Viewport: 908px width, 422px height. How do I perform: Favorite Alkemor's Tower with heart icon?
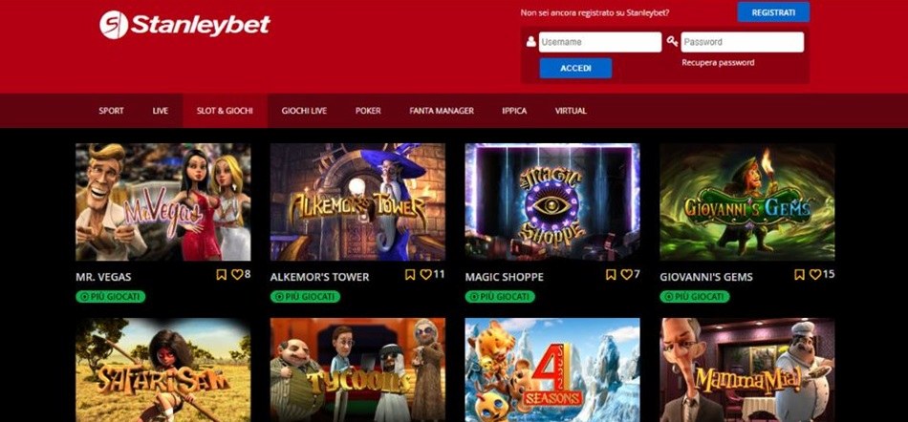425,275
